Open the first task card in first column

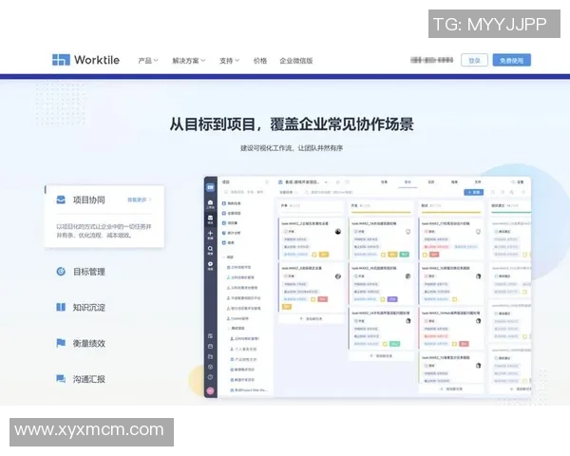click(x=311, y=238)
